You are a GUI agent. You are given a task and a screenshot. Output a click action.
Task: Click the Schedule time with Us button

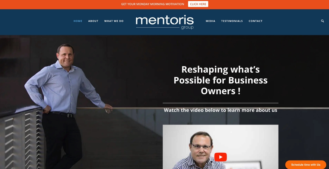pos(306,165)
